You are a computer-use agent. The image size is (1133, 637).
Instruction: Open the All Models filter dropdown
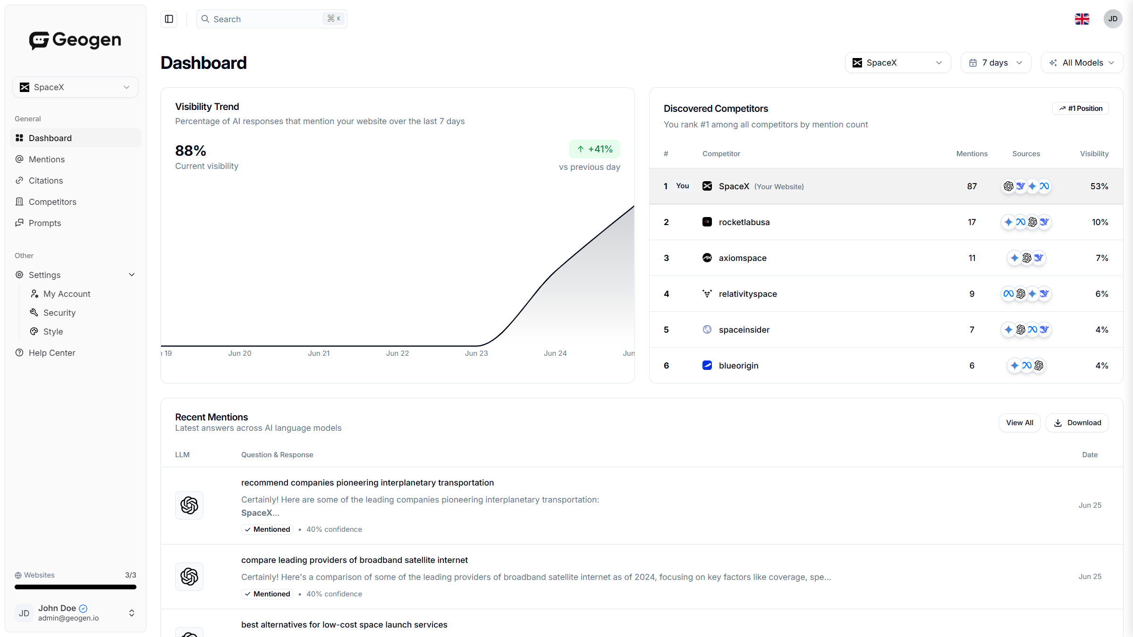pyautogui.click(x=1082, y=63)
